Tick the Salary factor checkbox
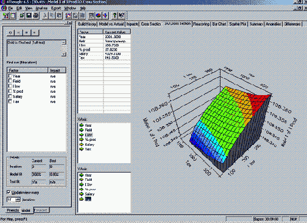The height and width of the screenshot is (223, 307). [10, 96]
